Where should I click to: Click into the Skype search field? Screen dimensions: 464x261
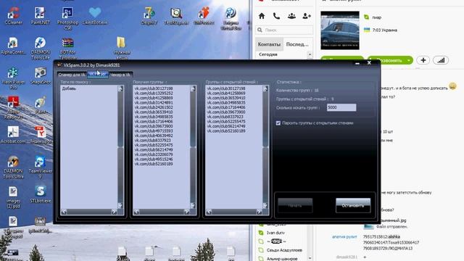click(x=284, y=30)
